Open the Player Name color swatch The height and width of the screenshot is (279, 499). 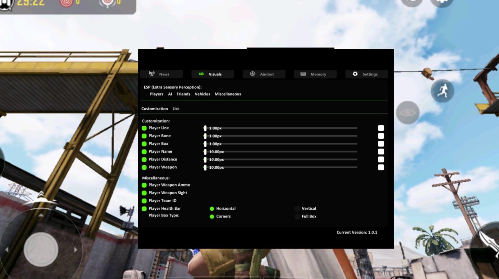pyautogui.click(x=381, y=152)
